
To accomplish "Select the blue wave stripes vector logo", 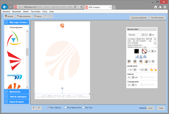I will [15, 77].
